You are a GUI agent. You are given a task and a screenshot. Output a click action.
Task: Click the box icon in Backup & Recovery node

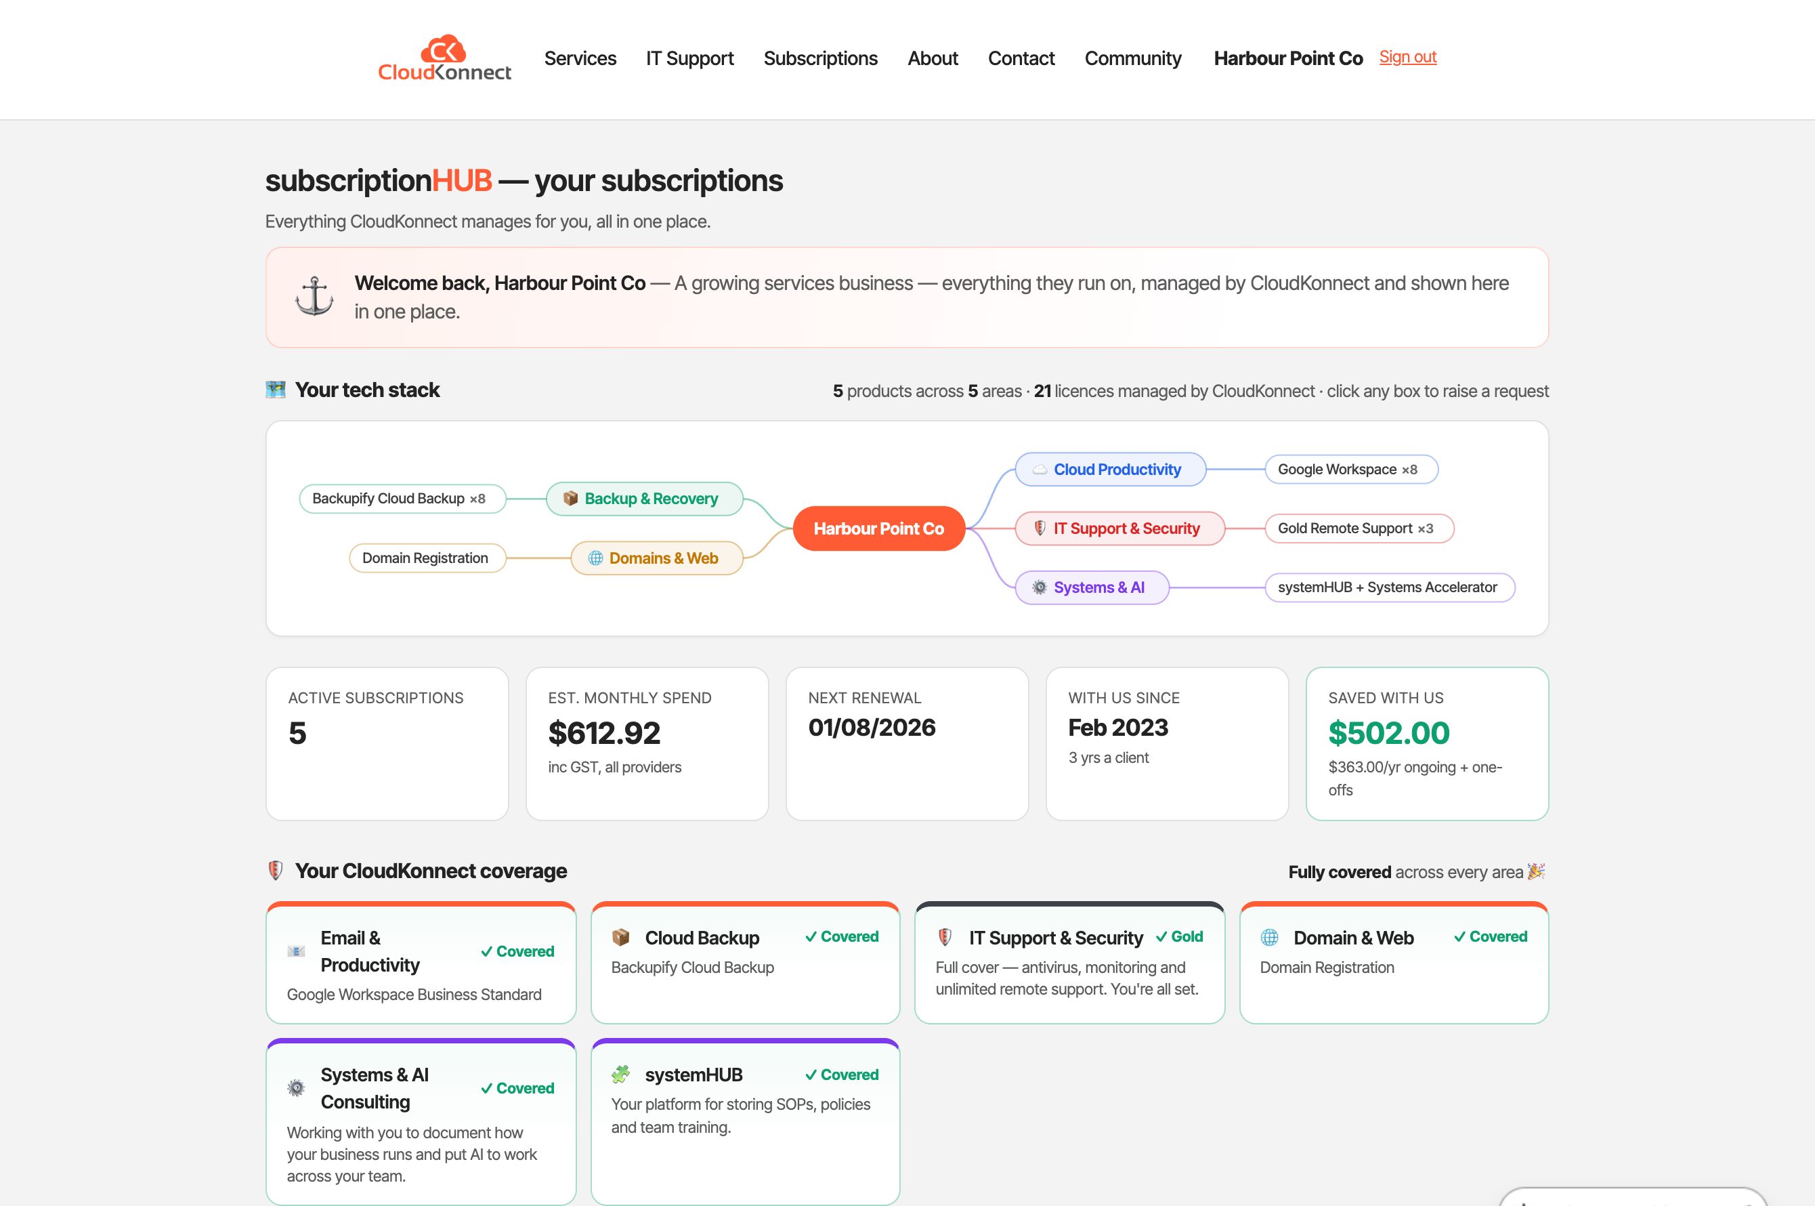570,499
